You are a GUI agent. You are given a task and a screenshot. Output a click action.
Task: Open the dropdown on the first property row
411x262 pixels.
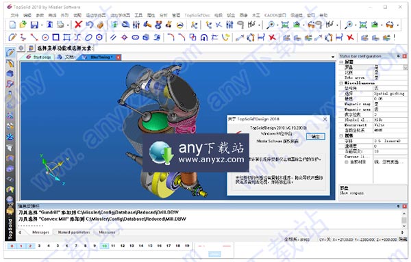pos(406,68)
